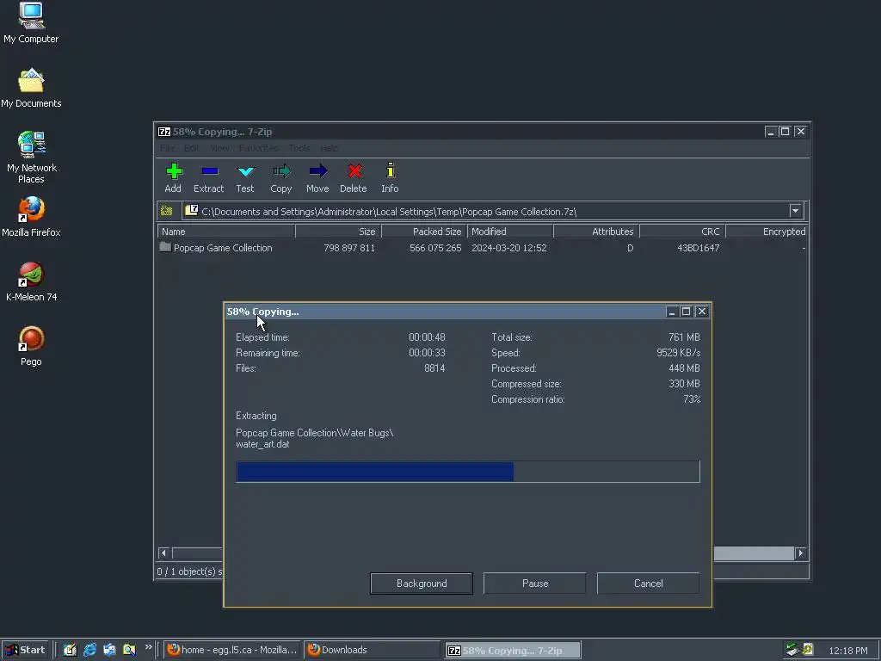Sort by the Modified column header
Viewport: 881px width, 661px height.
pyautogui.click(x=510, y=232)
